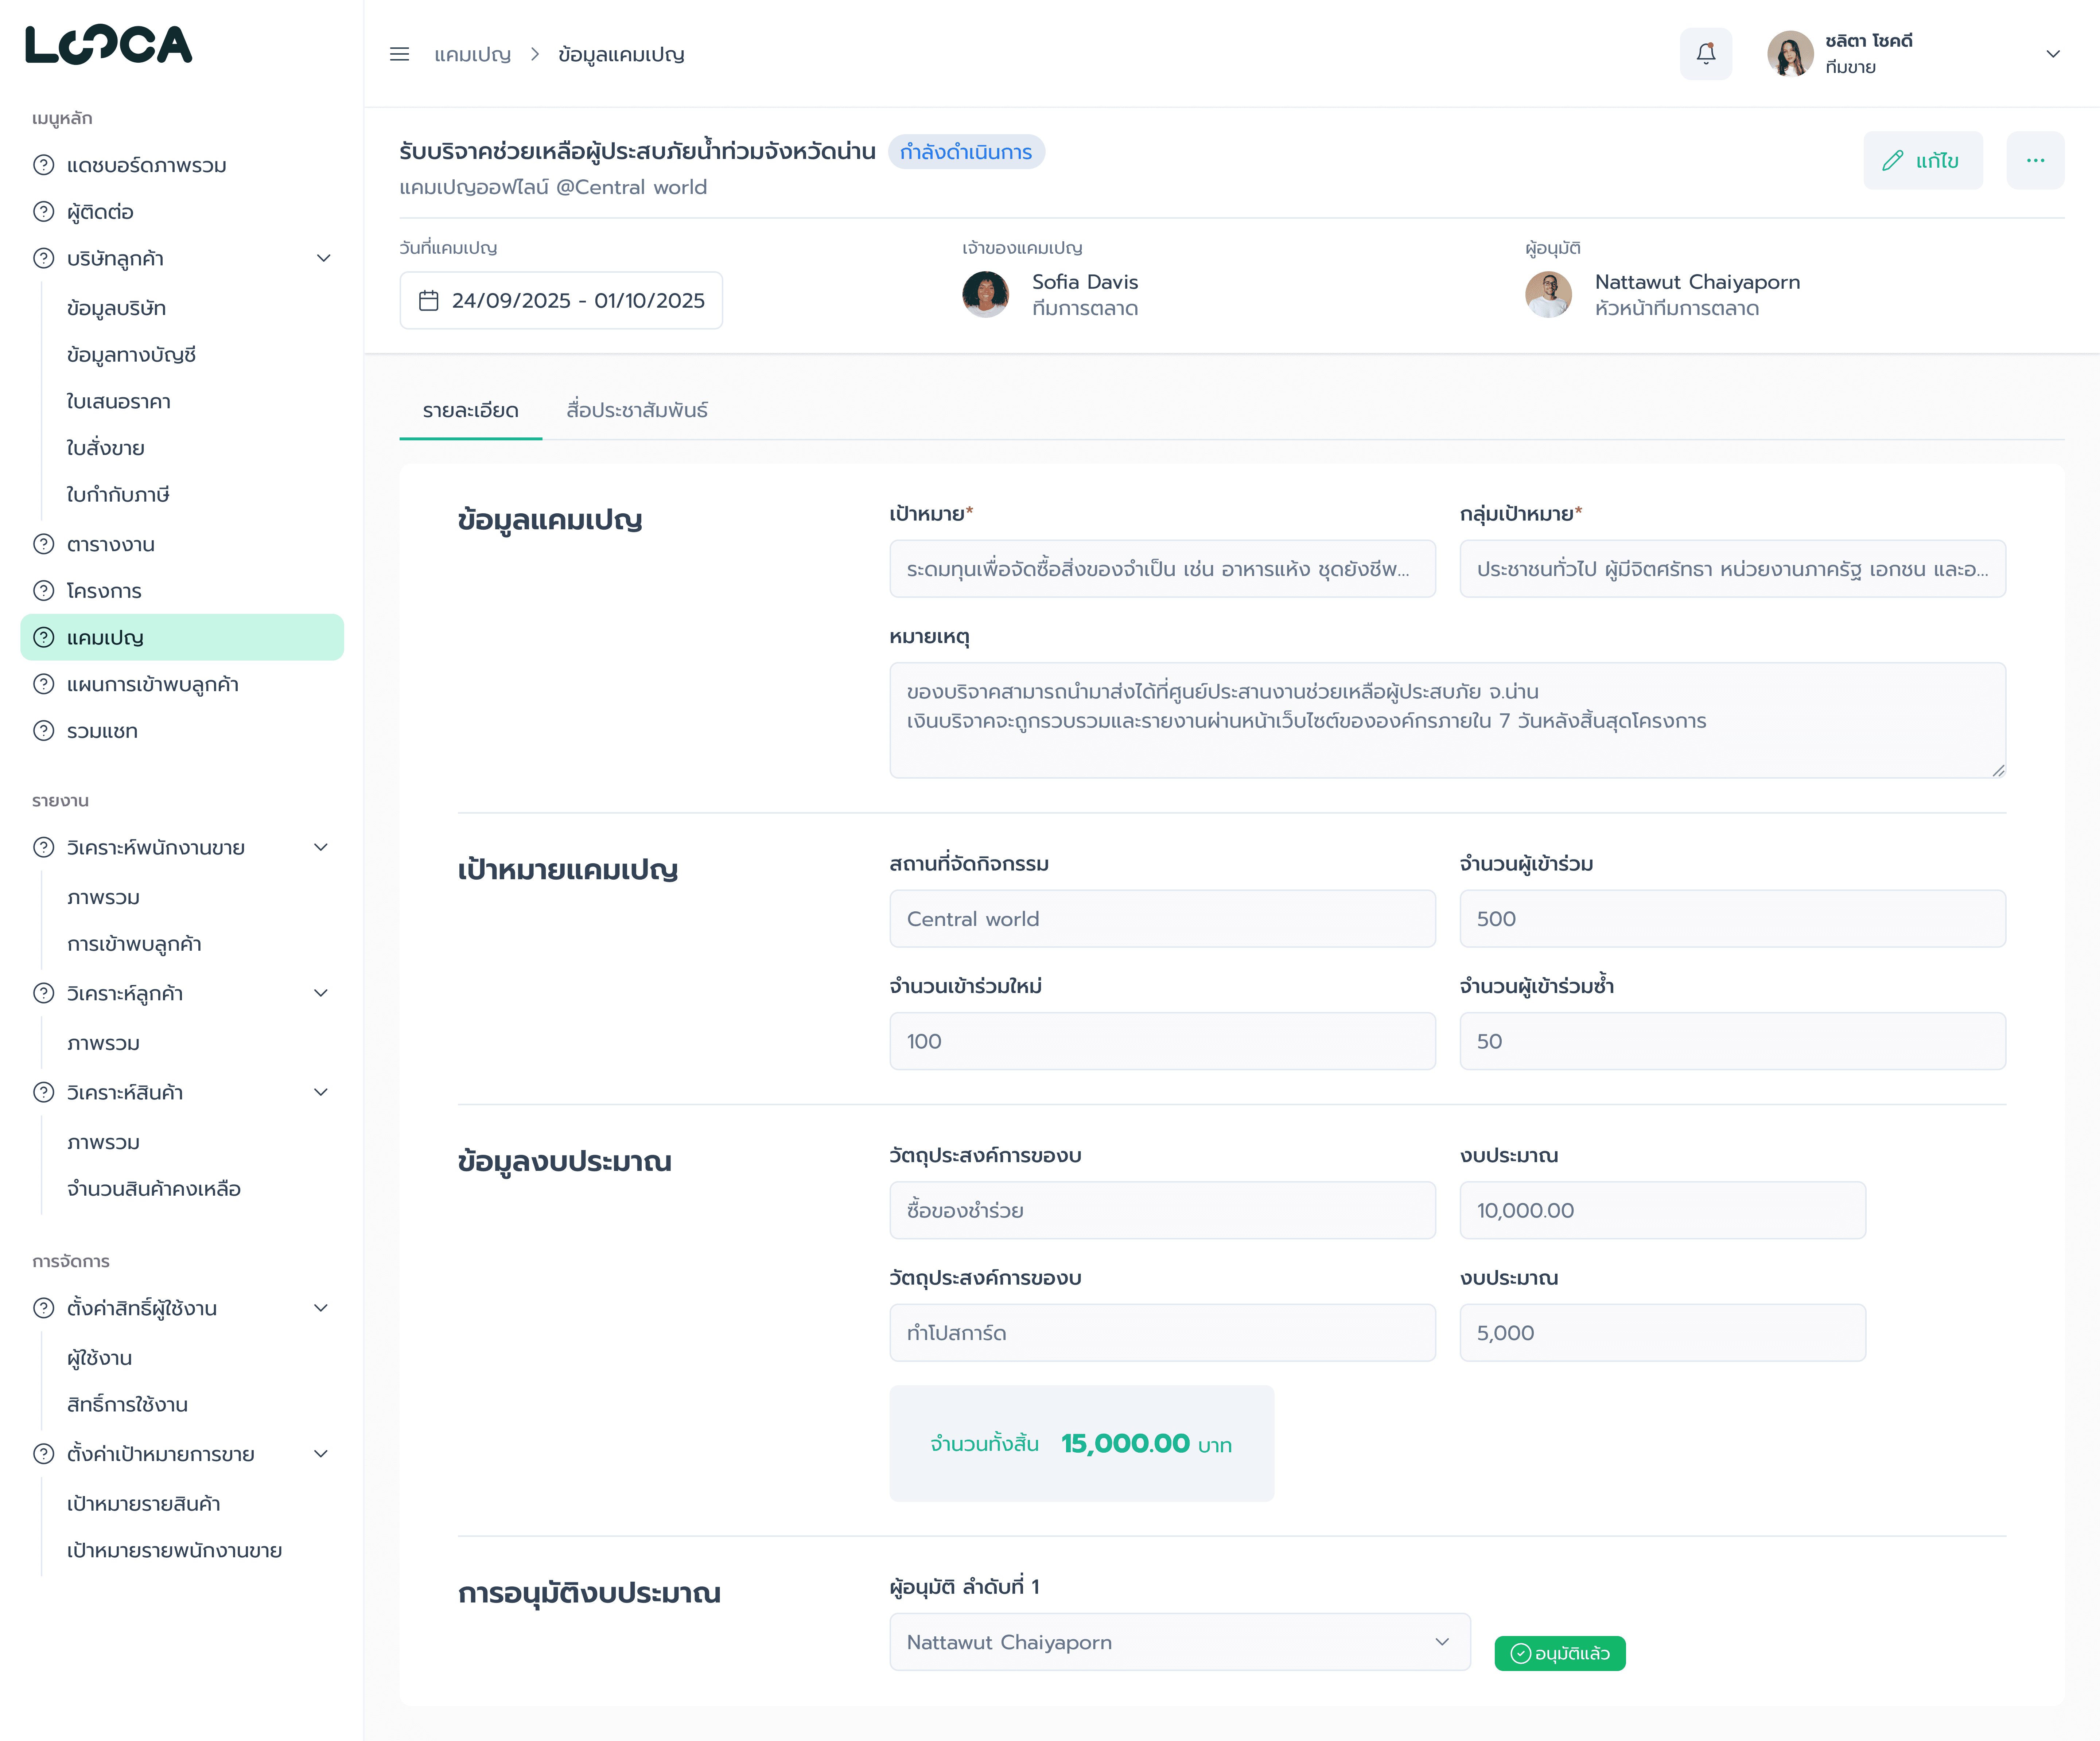Click แคมเปญ breadcrumb link
2100x1741 pixels.
pyautogui.click(x=472, y=54)
